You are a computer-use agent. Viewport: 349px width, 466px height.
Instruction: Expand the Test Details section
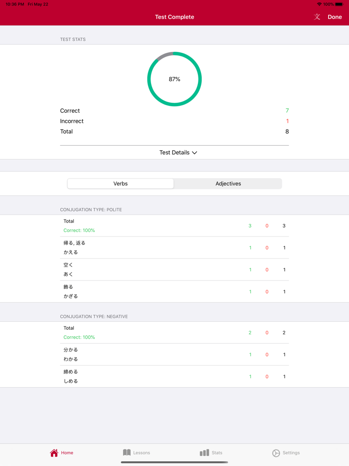pos(178,153)
